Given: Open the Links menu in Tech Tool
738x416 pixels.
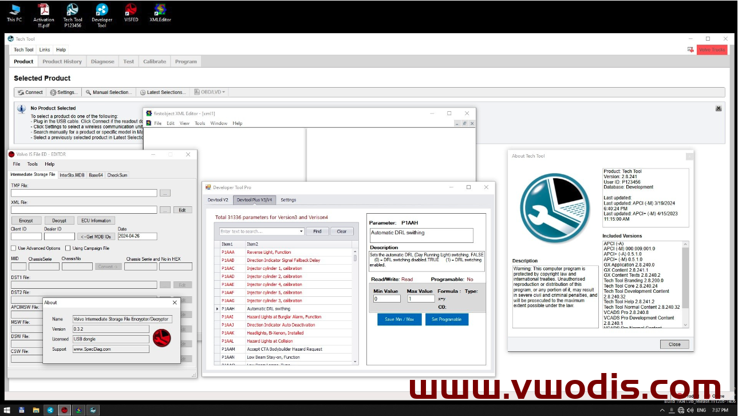Looking at the screenshot, I should [x=45, y=50].
